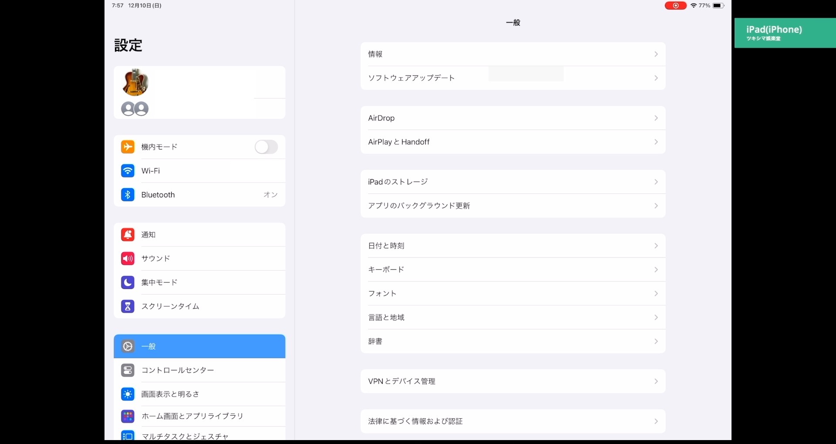
Task: Tap the Focus mode moon icon
Action: point(128,282)
